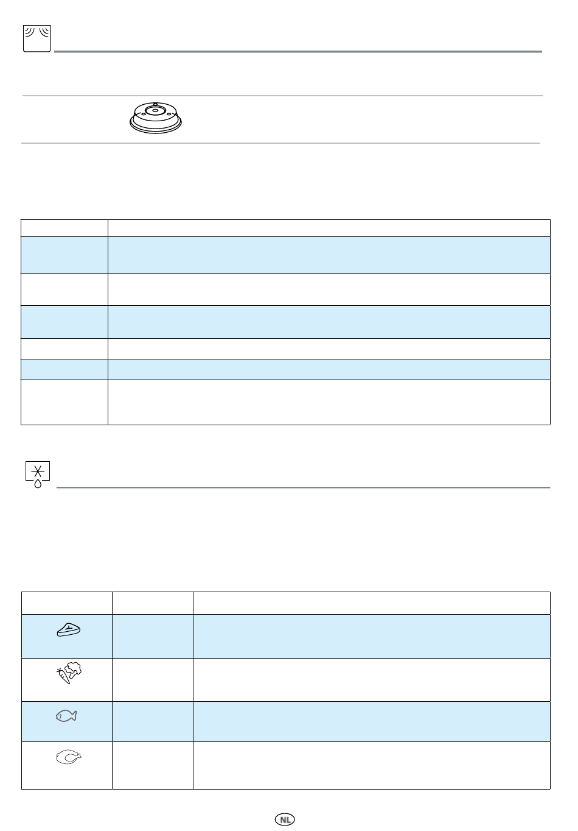This screenshot has height=831, width=578.
Task: Click the wide description cell beside the fish icon
Action: point(372,721)
